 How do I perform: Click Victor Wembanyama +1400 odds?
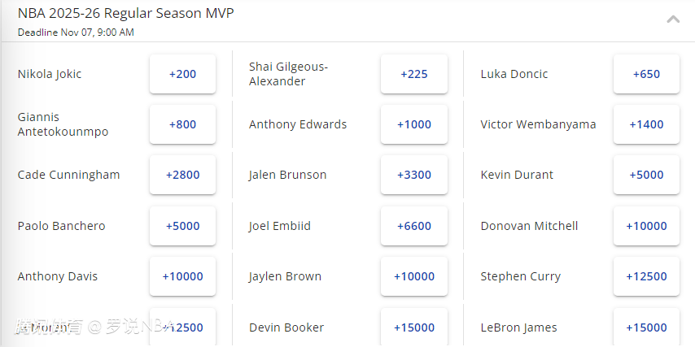(646, 124)
